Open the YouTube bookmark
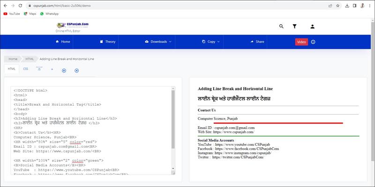 (11, 14)
